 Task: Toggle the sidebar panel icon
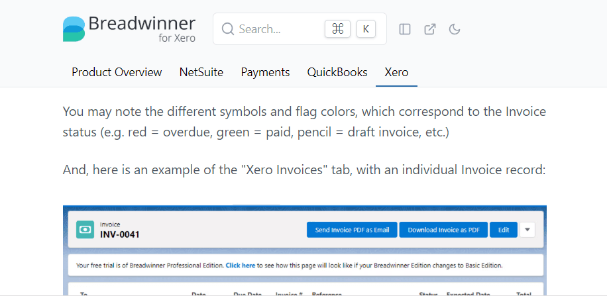coord(405,29)
